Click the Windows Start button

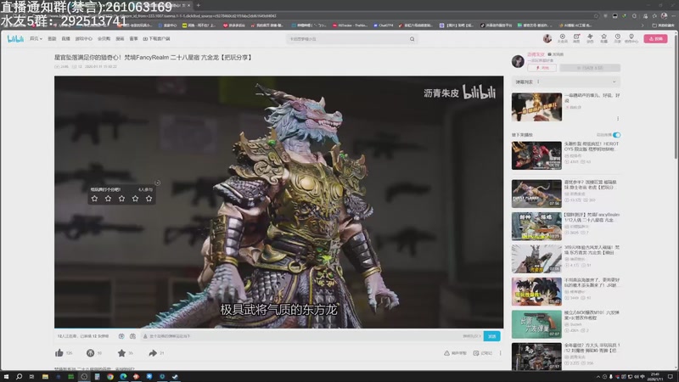[x=6, y=377]
